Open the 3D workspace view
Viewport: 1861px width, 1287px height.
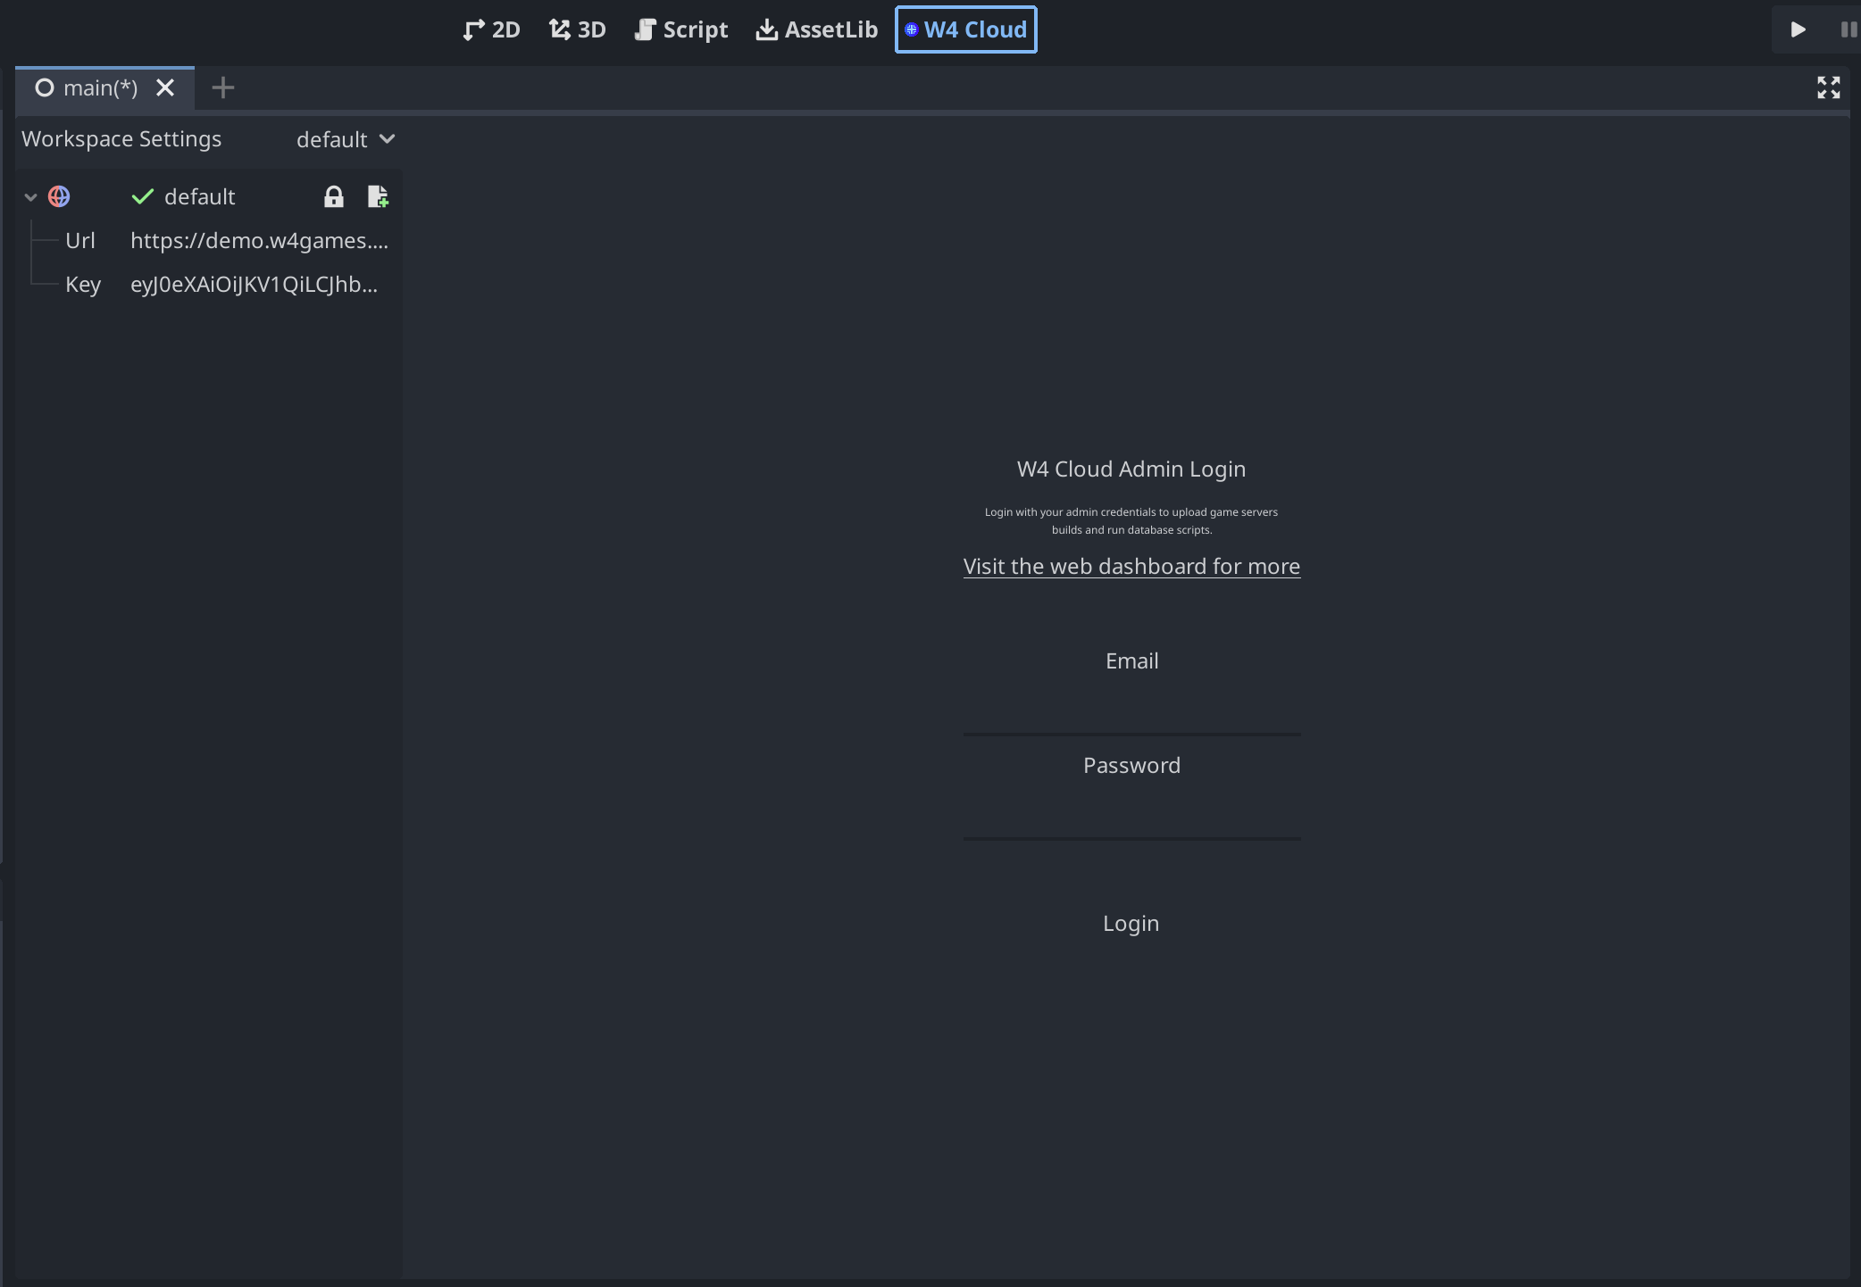coord(559,29)
